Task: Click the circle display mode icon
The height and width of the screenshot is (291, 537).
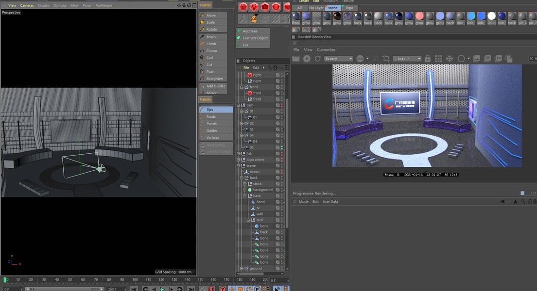Action: coord(461,59)
